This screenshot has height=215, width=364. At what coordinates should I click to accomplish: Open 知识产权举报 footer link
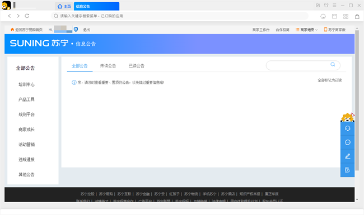point(250,194)
